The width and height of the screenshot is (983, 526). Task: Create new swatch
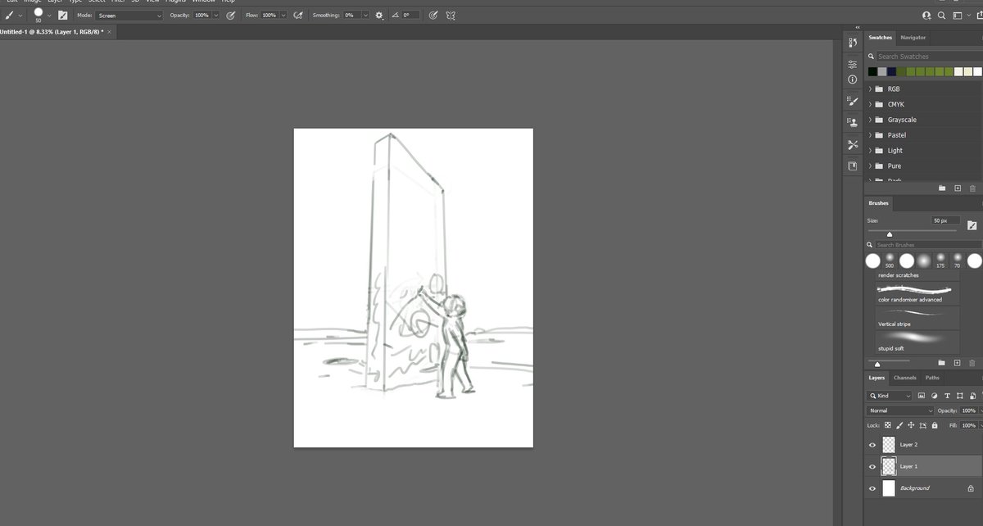tap(958, 188)
